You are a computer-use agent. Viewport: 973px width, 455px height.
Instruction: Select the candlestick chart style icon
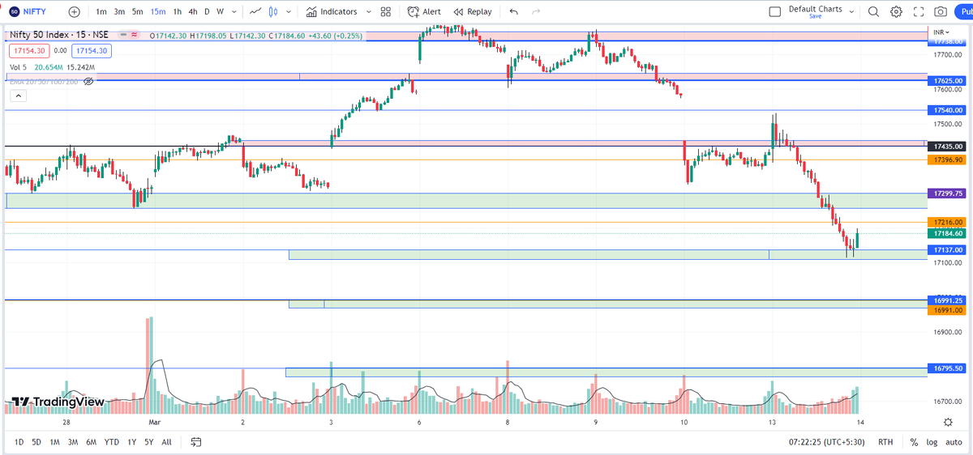click(x=272, y=11)
